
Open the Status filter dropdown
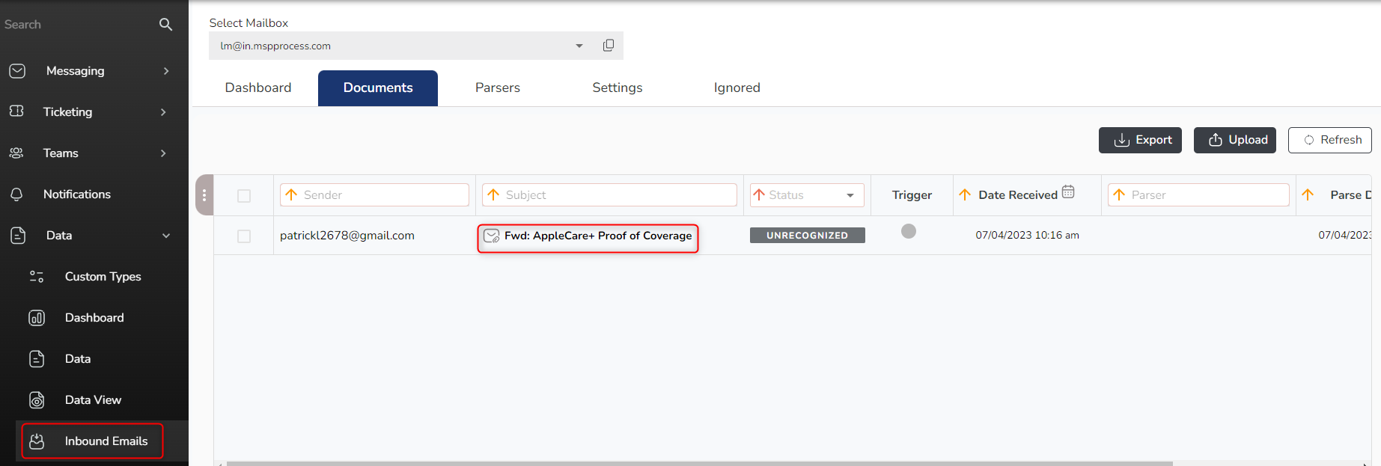[850, 195]
